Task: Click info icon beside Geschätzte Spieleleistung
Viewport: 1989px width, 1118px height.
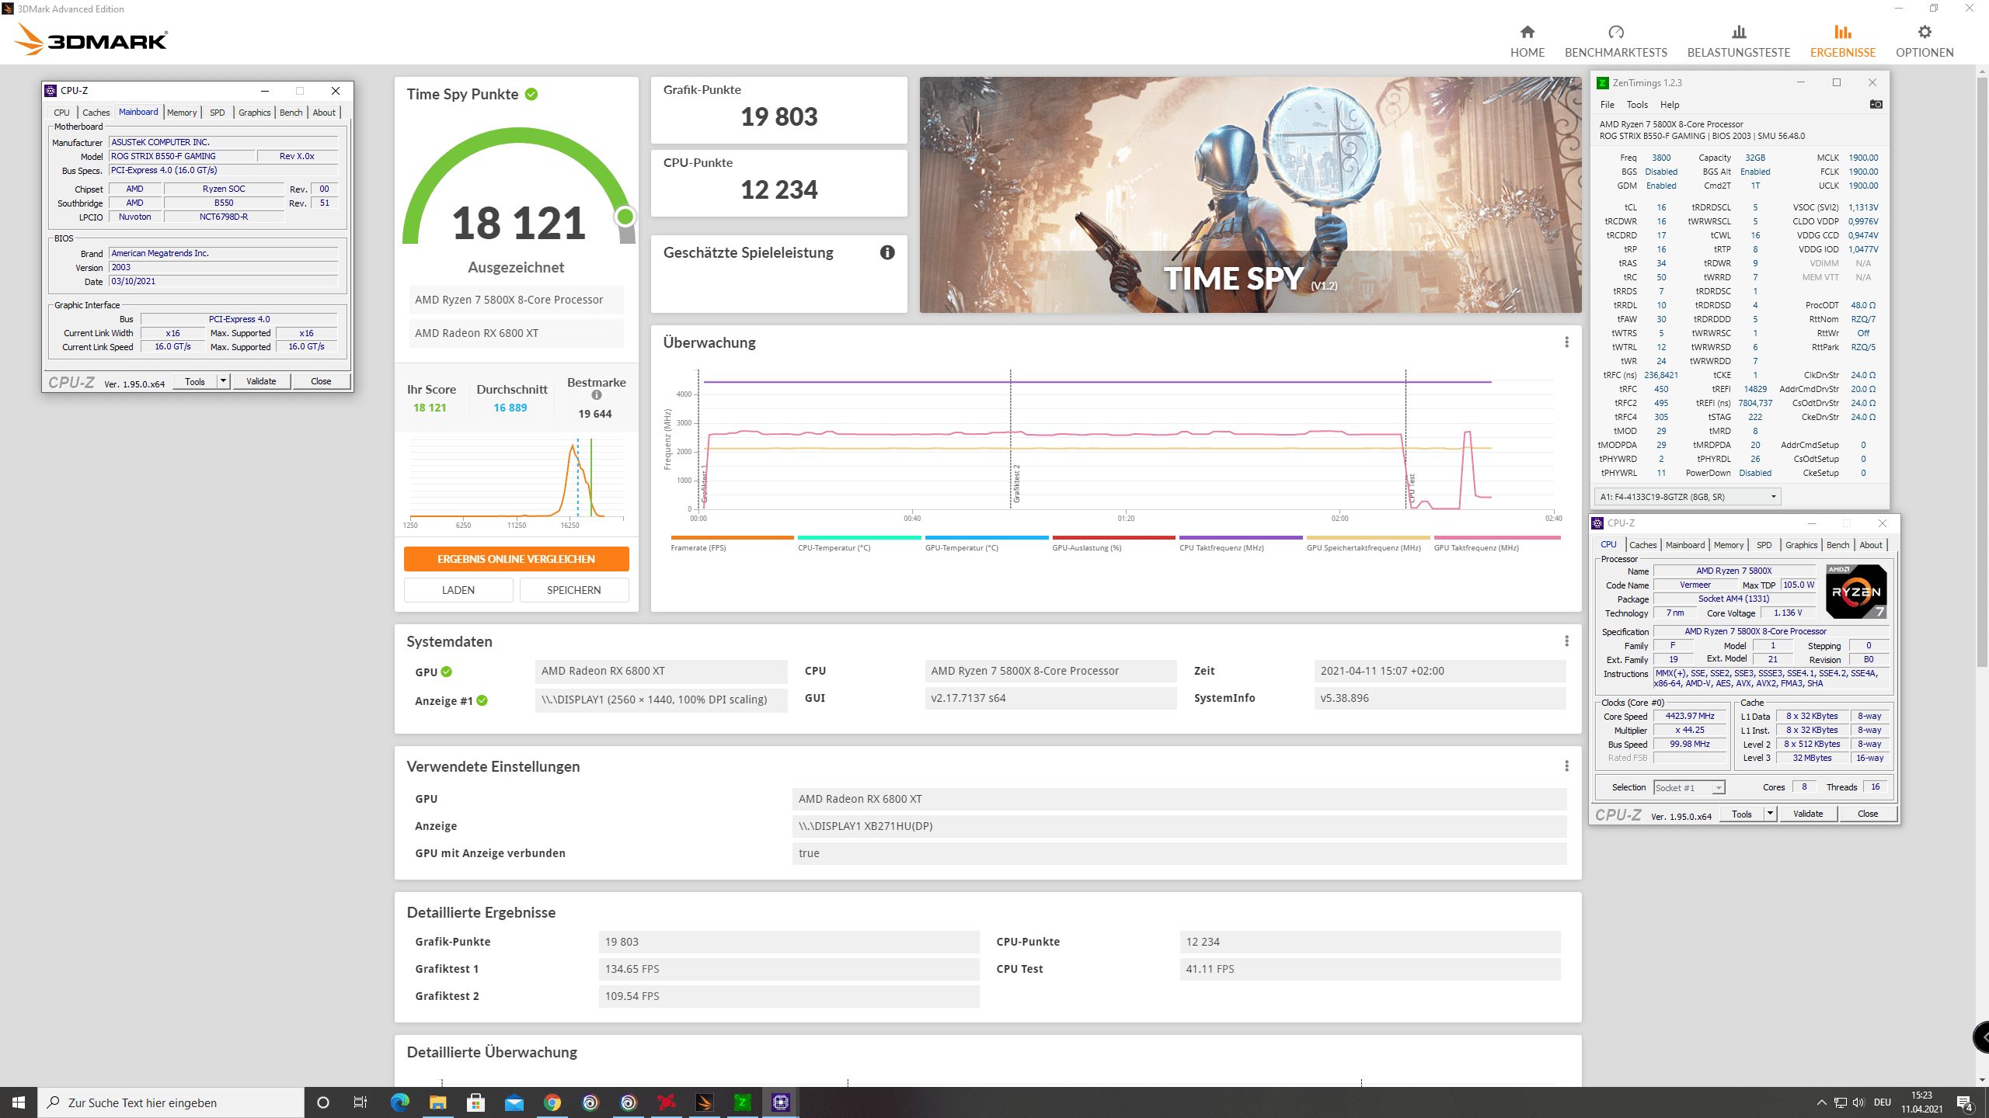Action: pos(887,252)
